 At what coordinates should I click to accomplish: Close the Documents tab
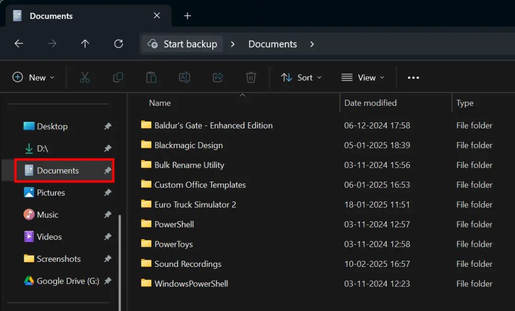(157, 16)
